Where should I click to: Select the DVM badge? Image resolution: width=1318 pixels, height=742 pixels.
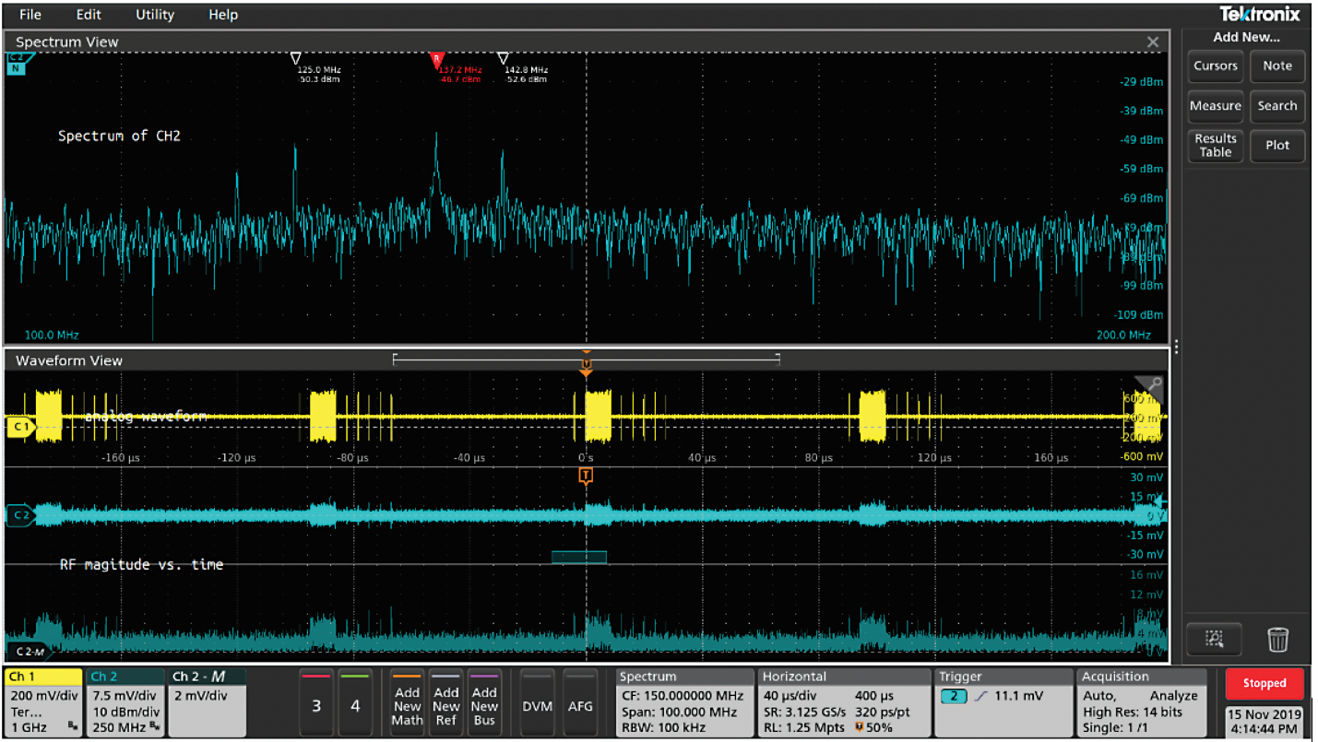(x=538, y=703)
